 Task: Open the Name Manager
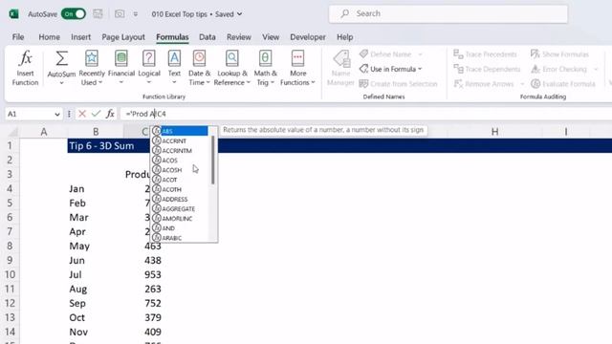click(340, 68)
